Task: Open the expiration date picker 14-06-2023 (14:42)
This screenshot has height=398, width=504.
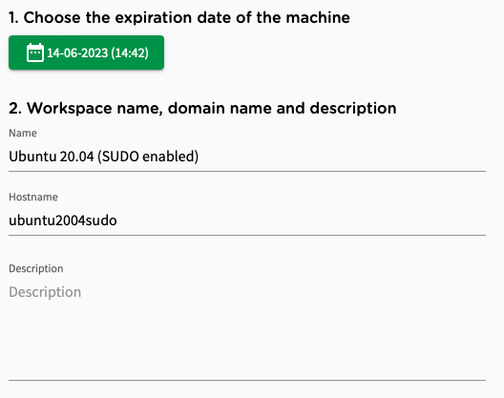Action: coord(86,52)
